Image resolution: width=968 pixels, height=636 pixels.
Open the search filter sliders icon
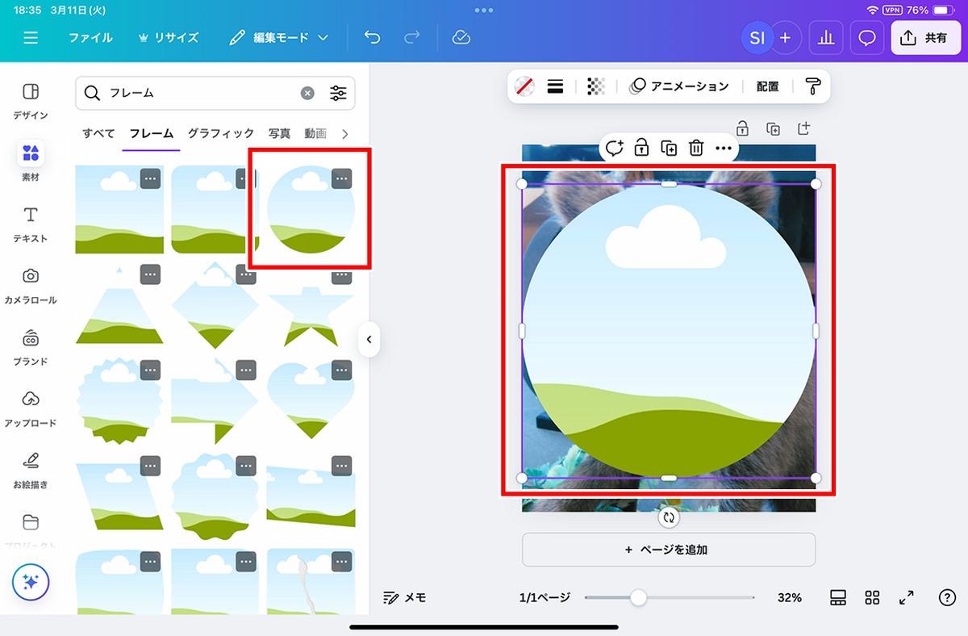338,93
